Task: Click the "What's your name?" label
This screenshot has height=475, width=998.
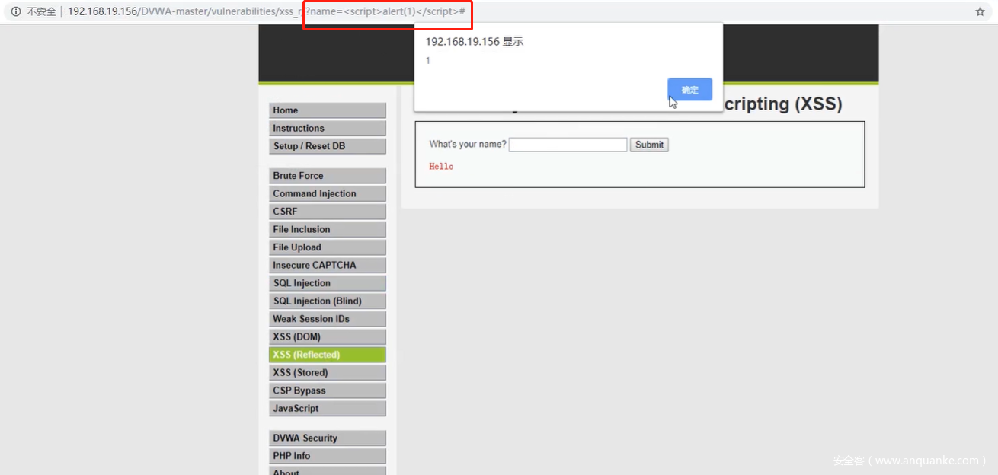Action: click(468, 145)
